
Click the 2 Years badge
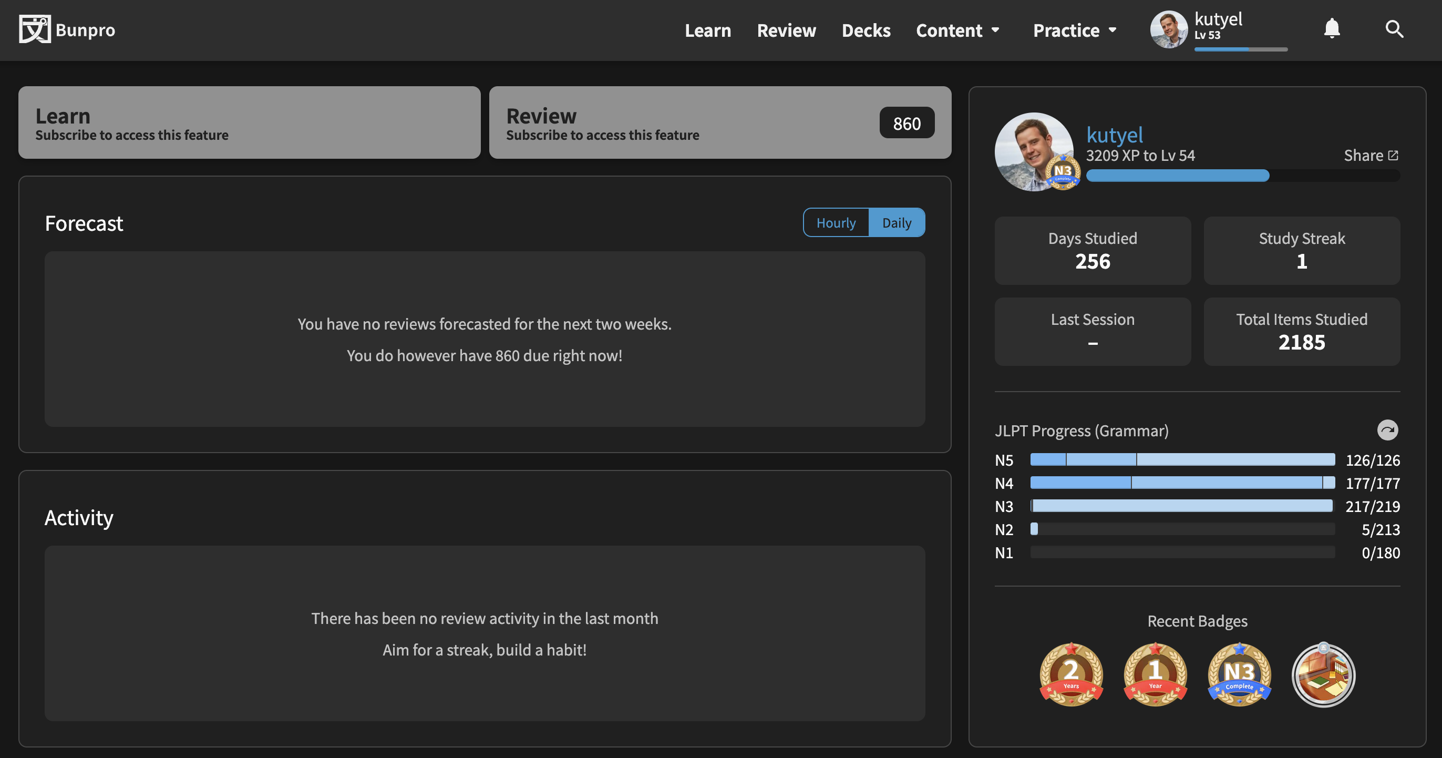(1071, 674)
